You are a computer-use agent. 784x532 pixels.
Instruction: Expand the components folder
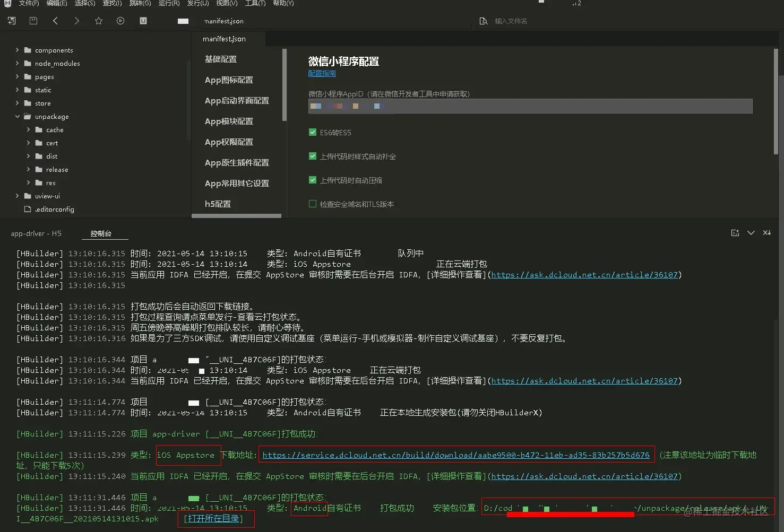(17, 50)
